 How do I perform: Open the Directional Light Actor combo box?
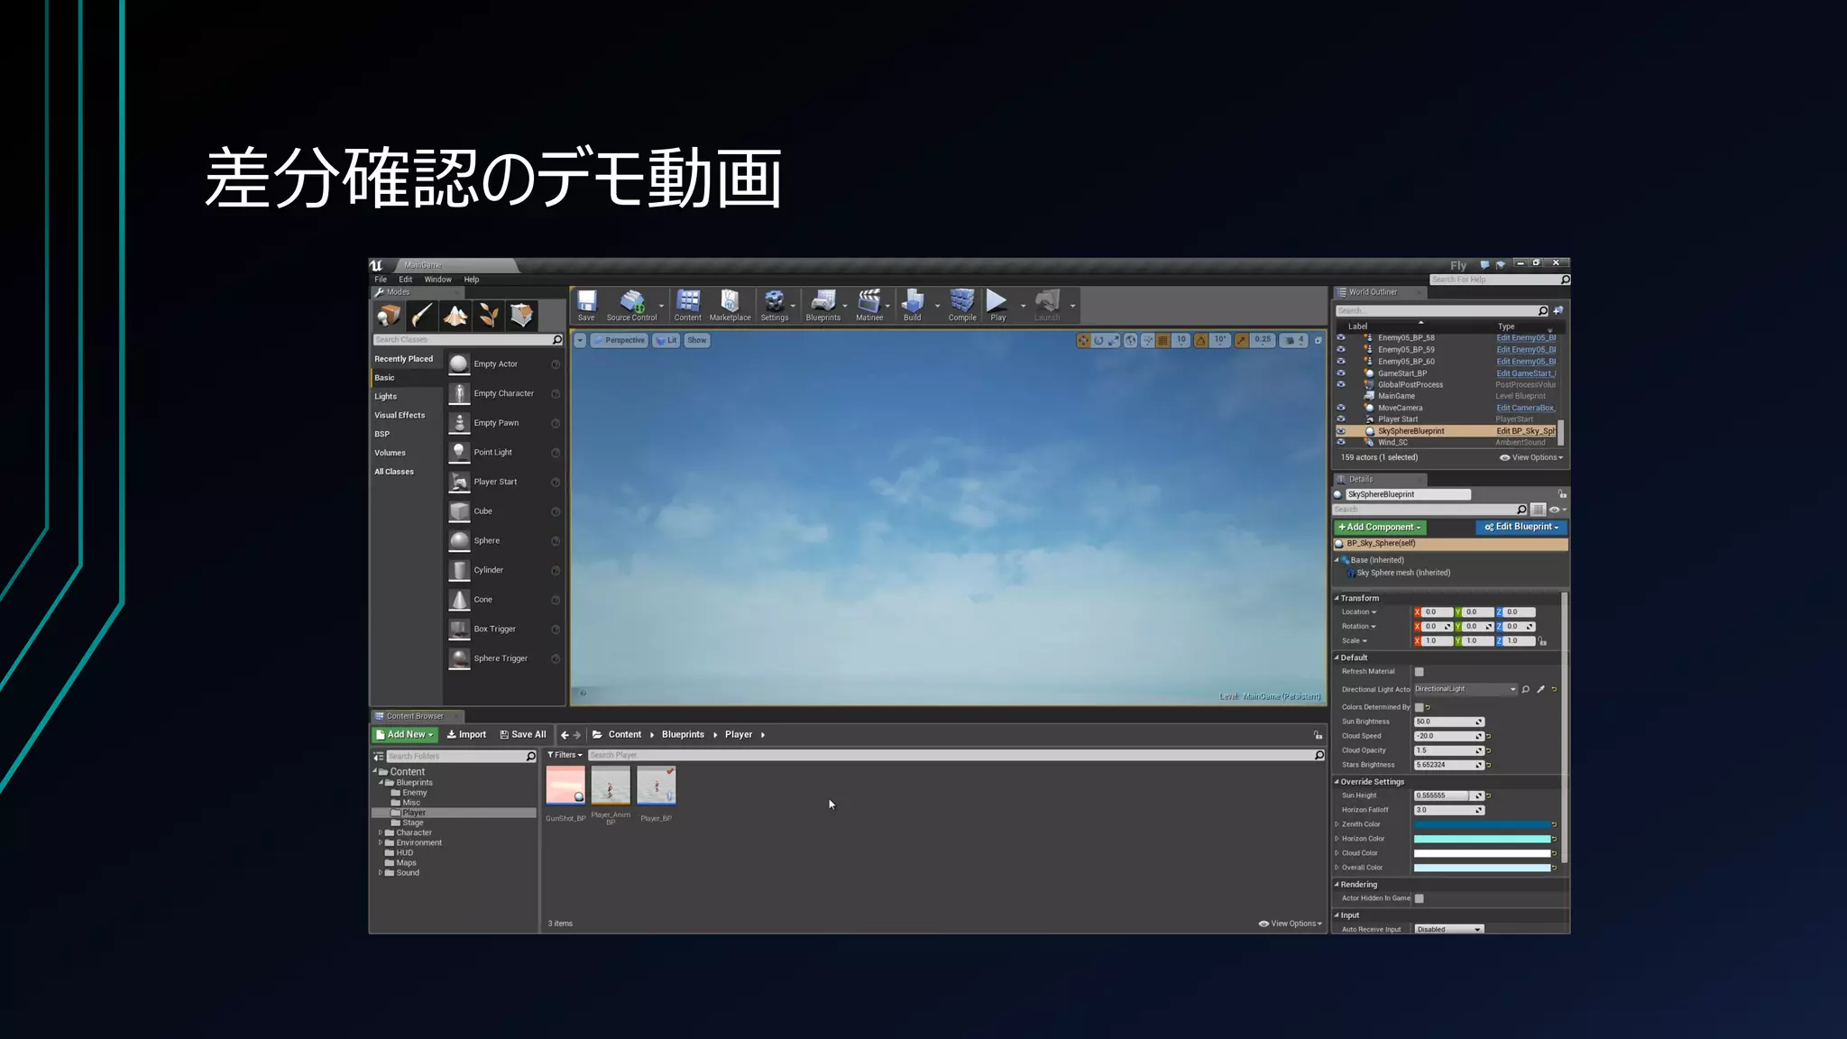tap(1466, 689)
